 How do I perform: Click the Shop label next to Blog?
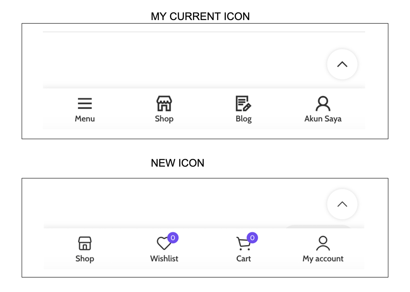pos(164,119)
